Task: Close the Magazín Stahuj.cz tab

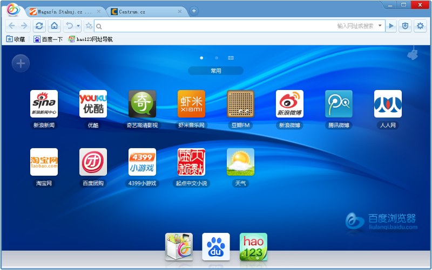Action: tap(99, 11)
